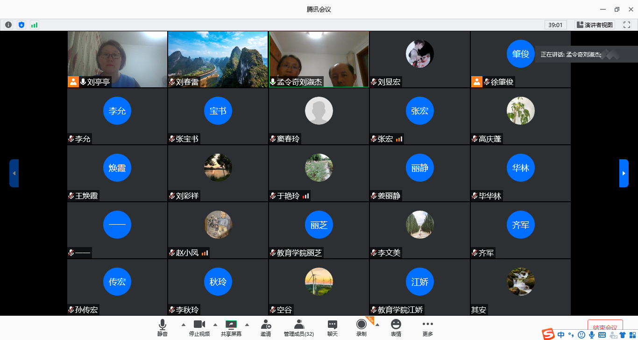This screenshot has width=638, height=340.
Task: Click 窦春玲 gray default avatar
Action: coord(319,111)
